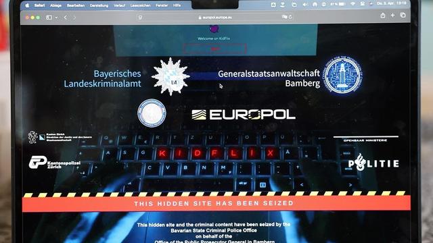Click the round white seal beside EUROPOL

pyautogui.click(x=152, y=113)
